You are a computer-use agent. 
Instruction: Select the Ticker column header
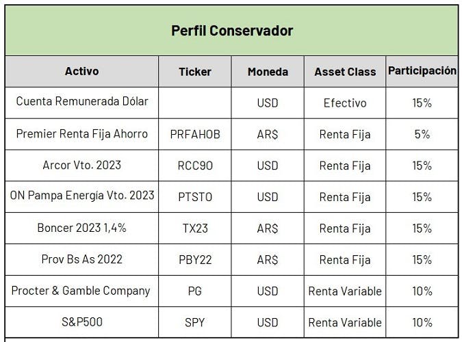pyautogui.click(x=195, y=72)
